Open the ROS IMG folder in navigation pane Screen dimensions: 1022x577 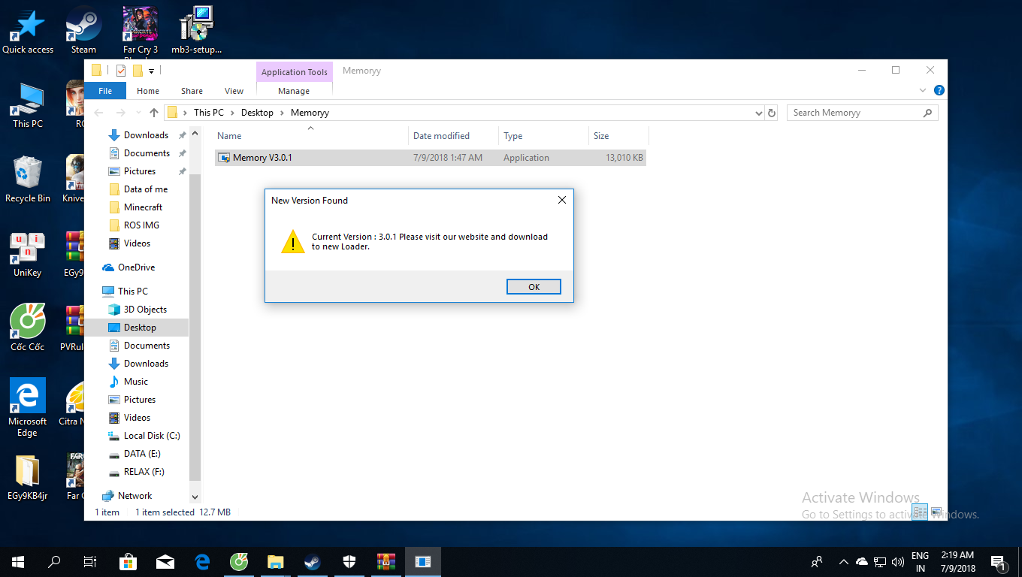point(141,225)
